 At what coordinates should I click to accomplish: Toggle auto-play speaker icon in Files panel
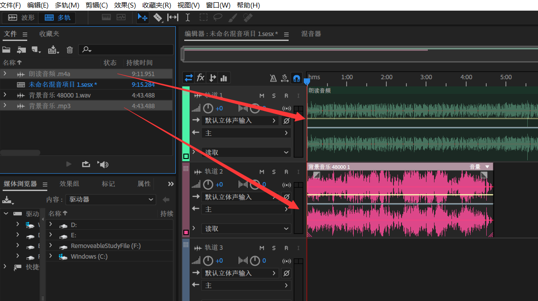pos(103,164)
